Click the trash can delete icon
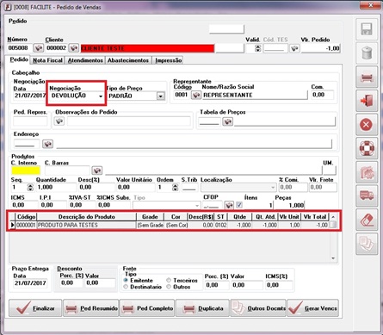The height and width of the screenshot is (335, 383). 367,53
